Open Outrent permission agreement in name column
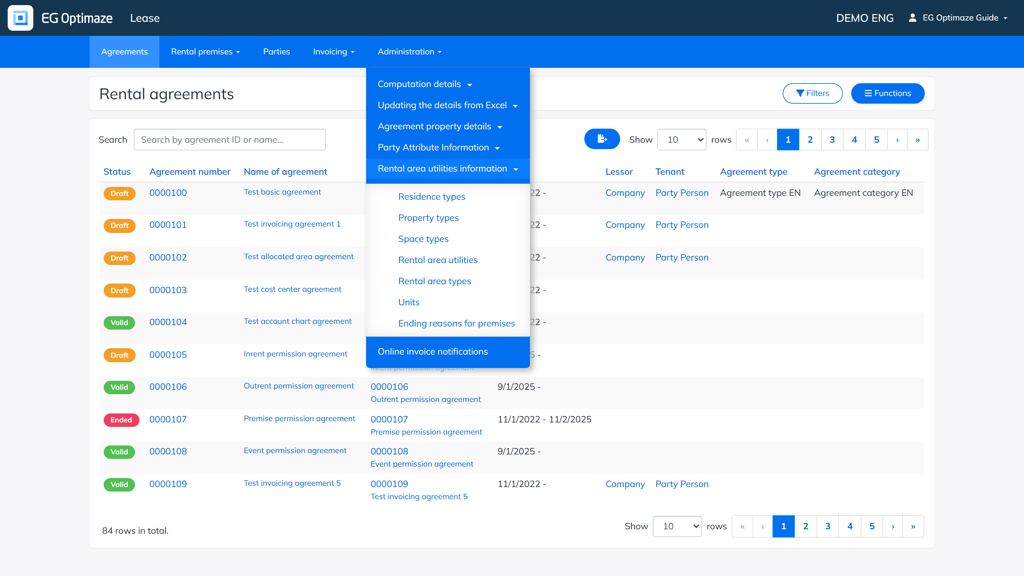The width and height of the screenshot is (1024, 576). [299, 386]
